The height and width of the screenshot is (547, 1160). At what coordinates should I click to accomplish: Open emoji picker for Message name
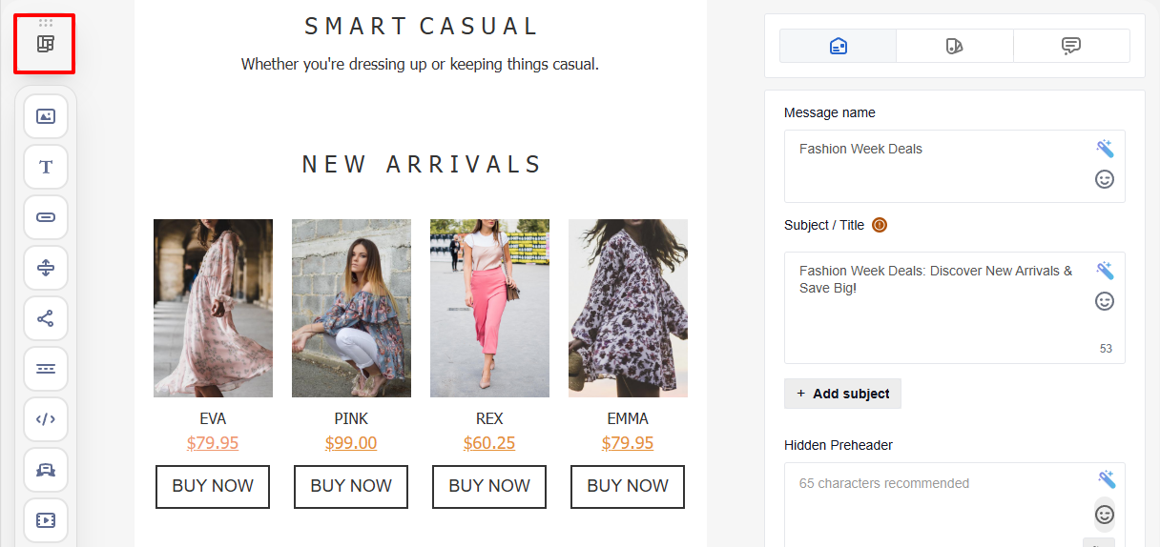[x=1105, y=179]
